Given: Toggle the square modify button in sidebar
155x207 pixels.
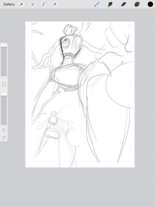Looking at the screenshot, I should pyautogui.click(x=4, y=84).
